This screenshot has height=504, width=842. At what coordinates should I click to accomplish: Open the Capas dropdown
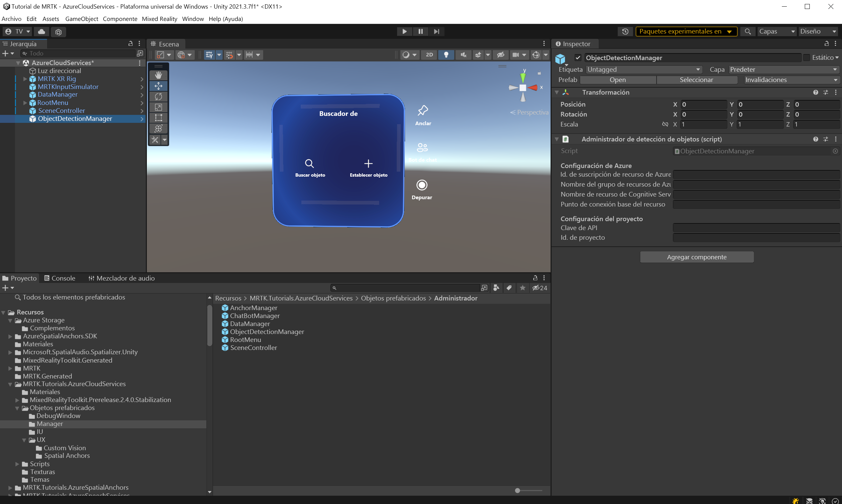pos(777,31)
